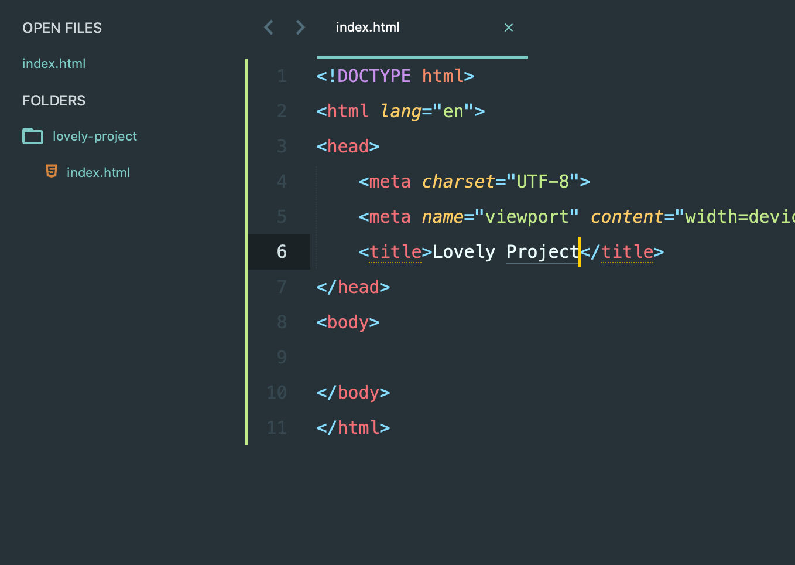The image size is (795, 565).
Task: Click the opening body tag
Action: click(x=348, y=322)
